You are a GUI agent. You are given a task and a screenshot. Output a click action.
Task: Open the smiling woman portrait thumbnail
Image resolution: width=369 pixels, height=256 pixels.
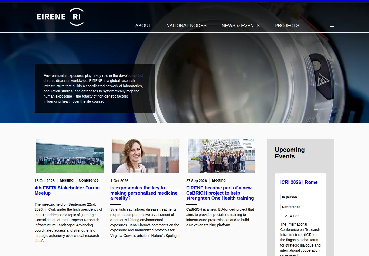[x=146, y=156]
